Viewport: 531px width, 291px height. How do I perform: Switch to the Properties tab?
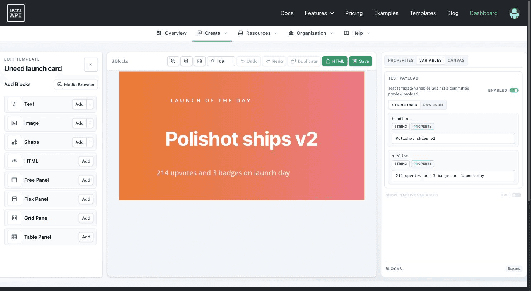point(401,60)
